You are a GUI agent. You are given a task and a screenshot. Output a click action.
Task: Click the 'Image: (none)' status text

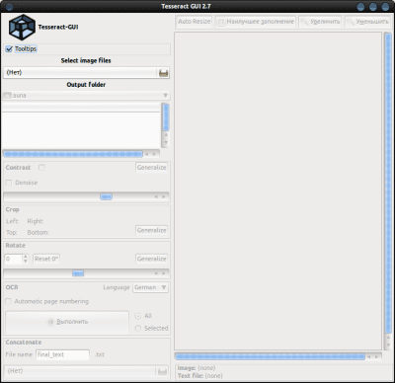[x=197, y=368]
